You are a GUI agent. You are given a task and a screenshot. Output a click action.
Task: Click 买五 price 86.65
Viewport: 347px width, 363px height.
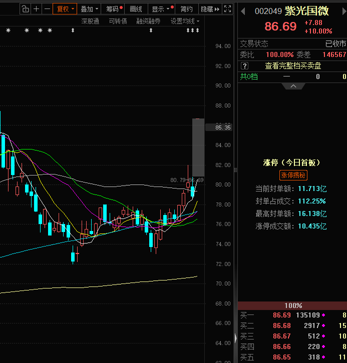282,357
